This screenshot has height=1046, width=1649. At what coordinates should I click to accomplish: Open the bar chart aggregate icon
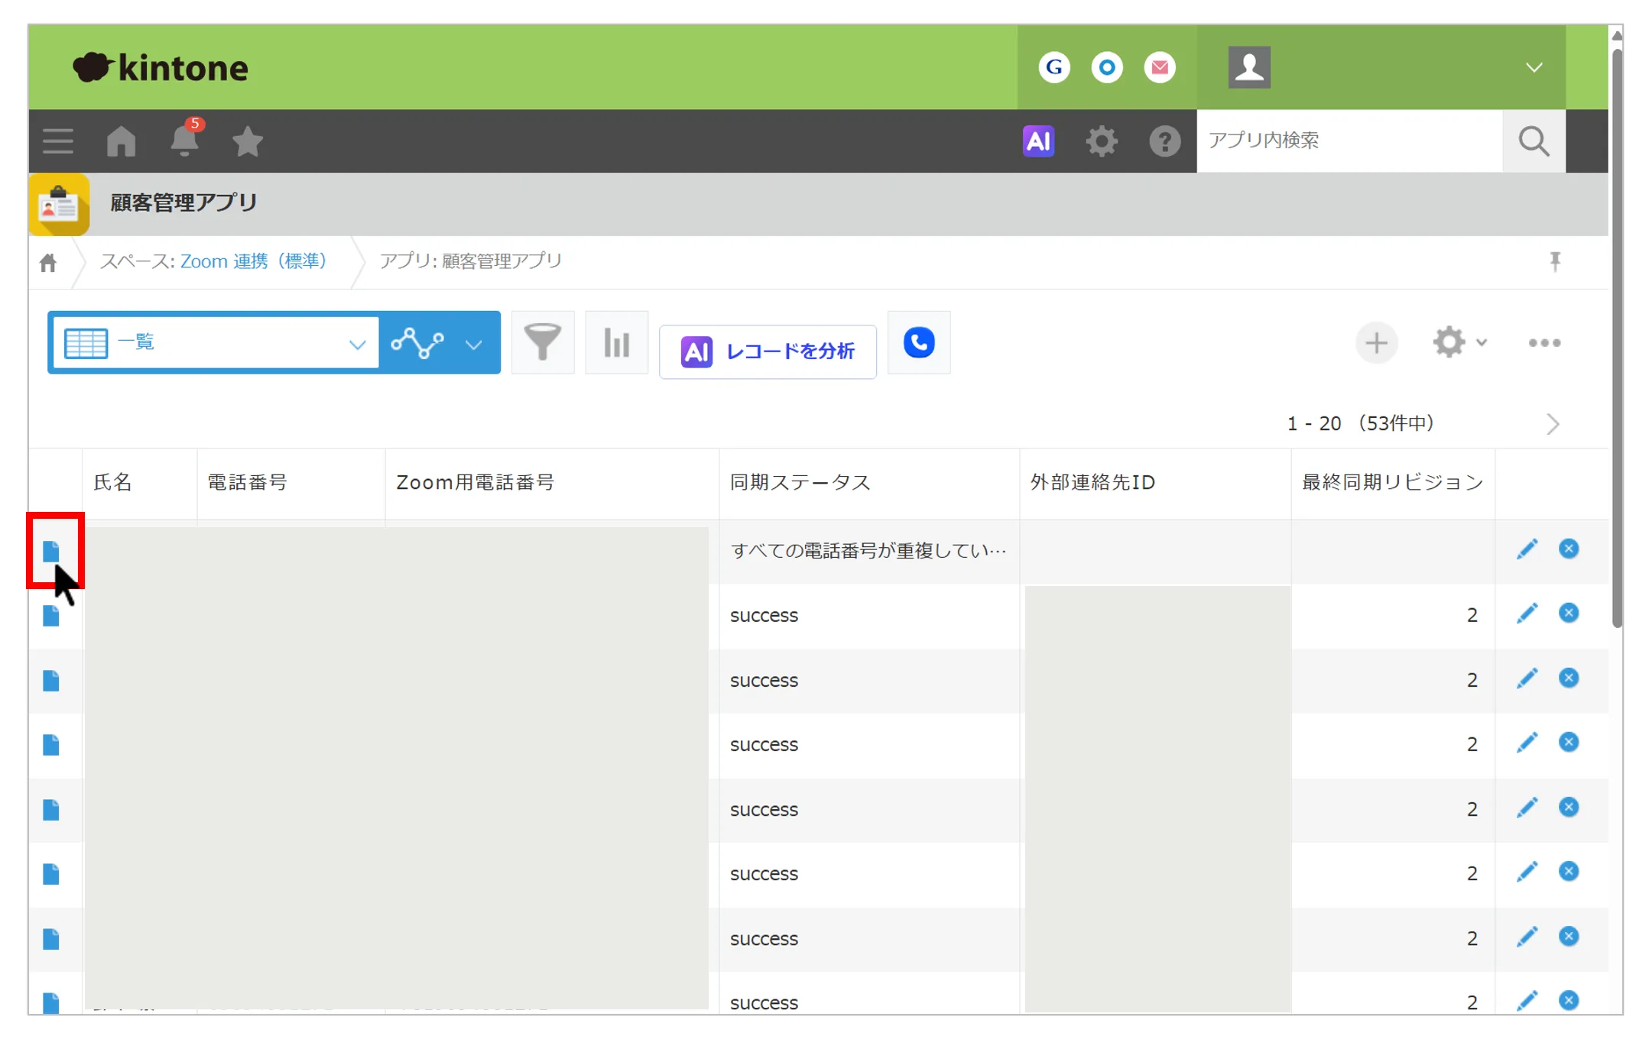click(616, 342)
